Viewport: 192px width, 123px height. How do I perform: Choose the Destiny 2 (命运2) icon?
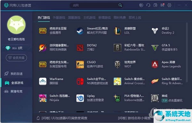[155, 31]
